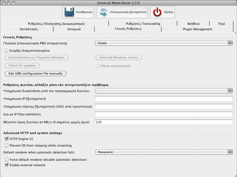The width and height of the screenshot is (237, 177).
Task: Open the Ρυθμίσεις Transcoding tab
Action: point(143,24)
